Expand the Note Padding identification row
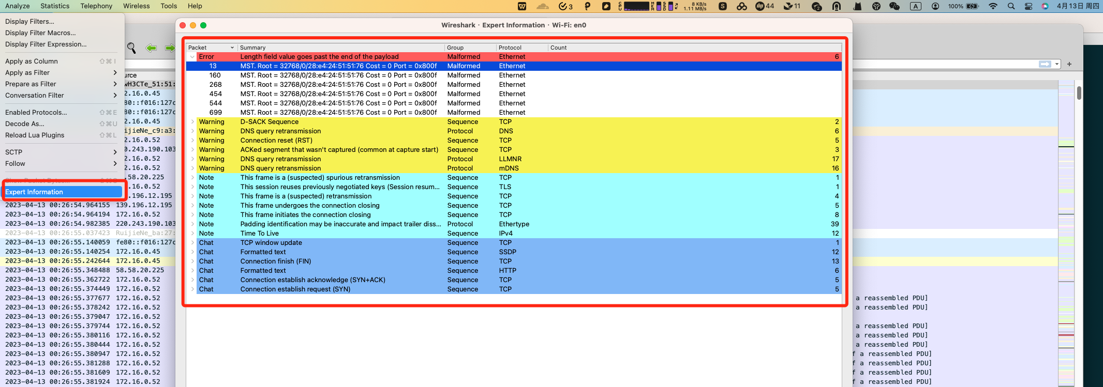The image size is (1103, 387). click(192, 224)
